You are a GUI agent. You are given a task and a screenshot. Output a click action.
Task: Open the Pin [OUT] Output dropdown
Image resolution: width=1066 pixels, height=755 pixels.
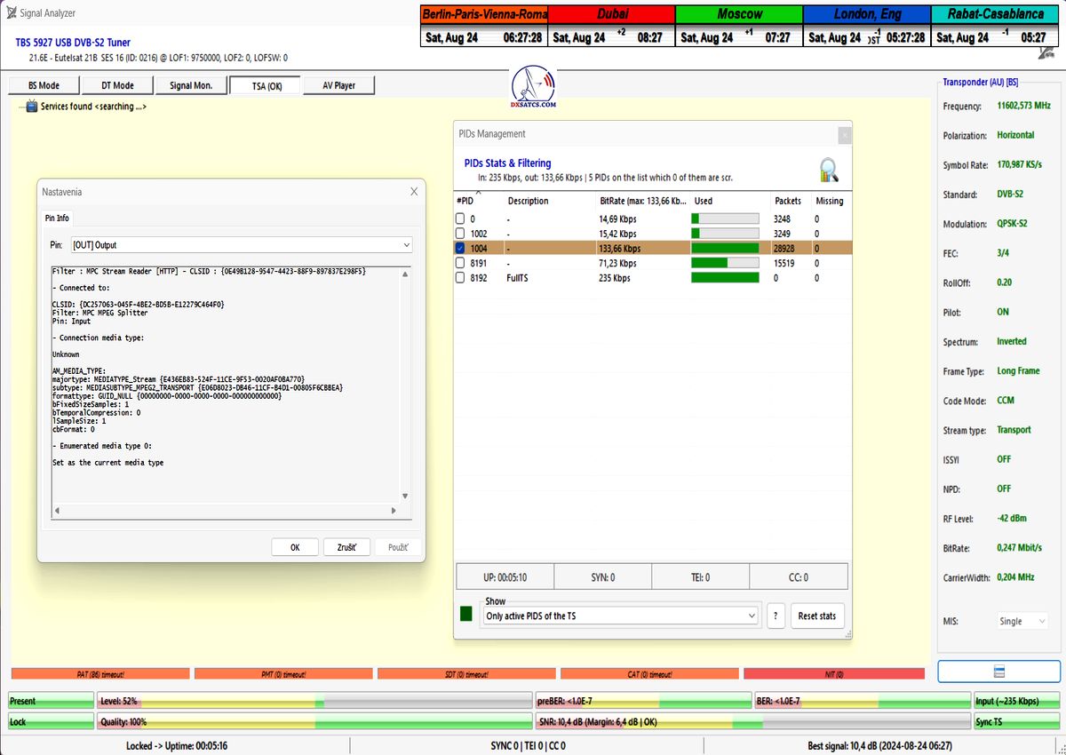241,245
